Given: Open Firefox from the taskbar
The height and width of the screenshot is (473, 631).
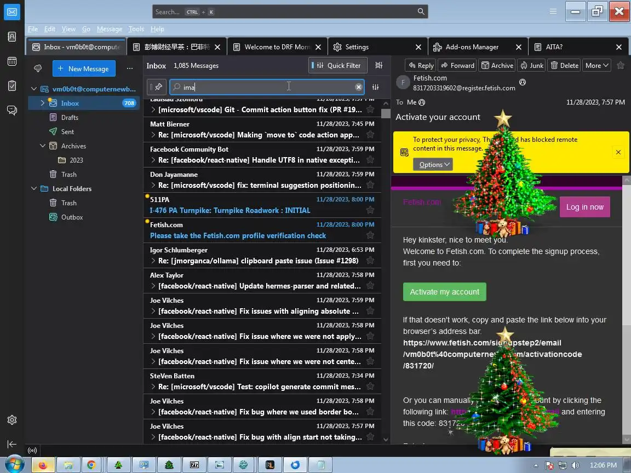Looking at the screenshot, I should tap(42, 465).
